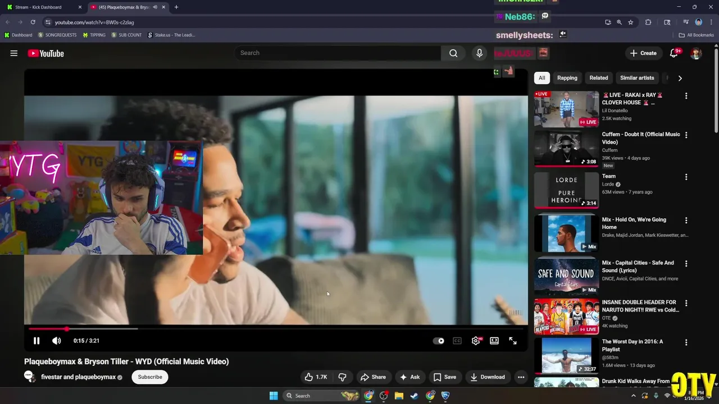Open the Lorde Pure Heroine thumbnail

click(566, 190)
